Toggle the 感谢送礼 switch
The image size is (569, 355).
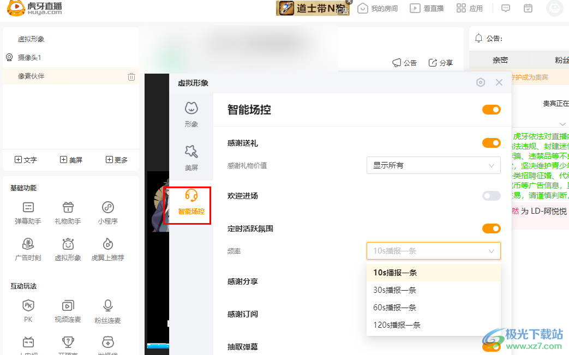[x=492, y=143]
